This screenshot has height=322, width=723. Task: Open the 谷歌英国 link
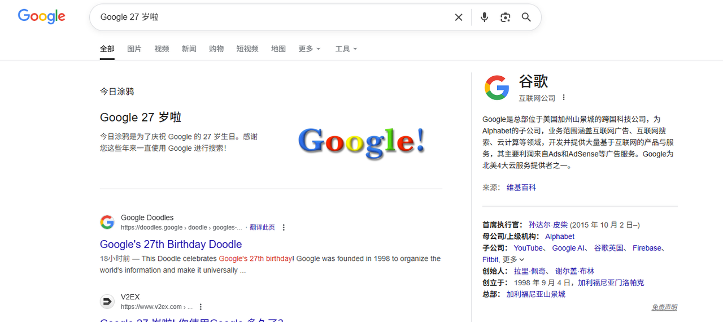[609, 248]
